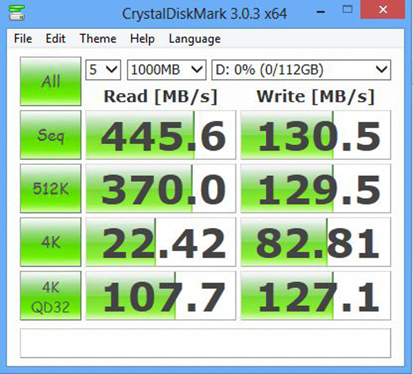
Task: Open the Edit menu
Action: 55,38
